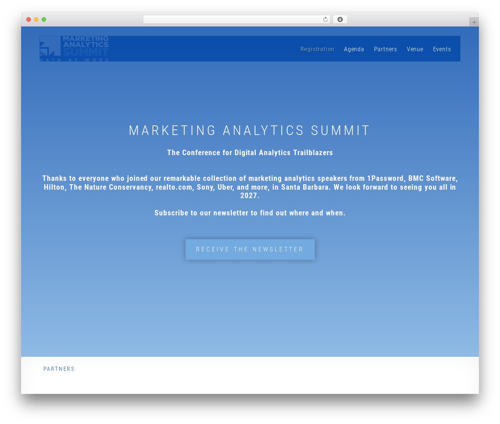Close the browser window with the red button
500x424 pixels.
pyautogui.click(x=29, y=20)
